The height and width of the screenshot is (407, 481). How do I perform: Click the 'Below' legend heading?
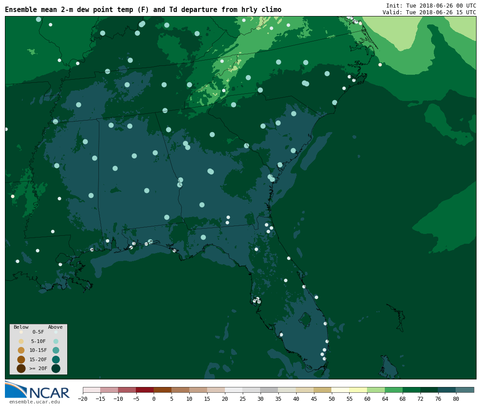pos(21,327)
